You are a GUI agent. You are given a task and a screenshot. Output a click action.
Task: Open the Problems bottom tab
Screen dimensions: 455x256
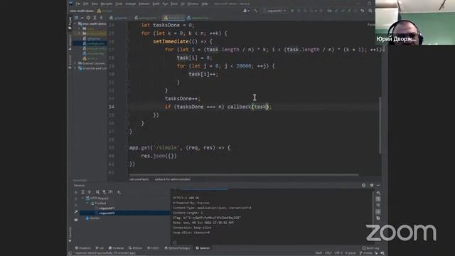coord(83,248)
